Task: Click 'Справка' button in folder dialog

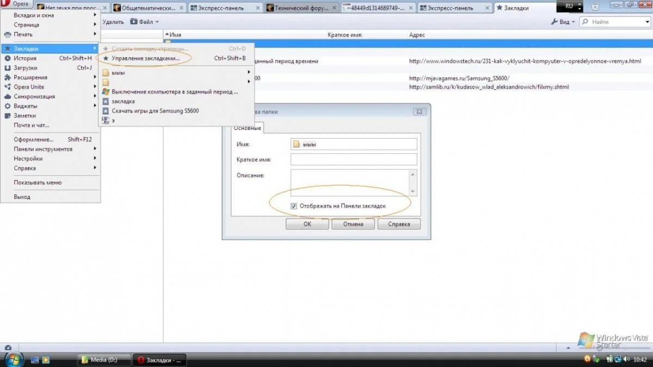Action: [x=399, y=224]
